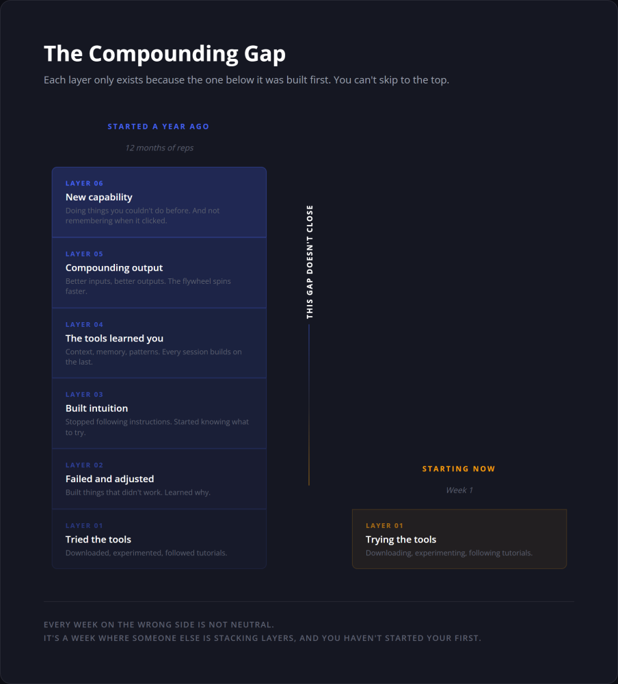Click the footer line about stacking layers
Viewport: 618px width, 684px height.
[x=263, y=638]
